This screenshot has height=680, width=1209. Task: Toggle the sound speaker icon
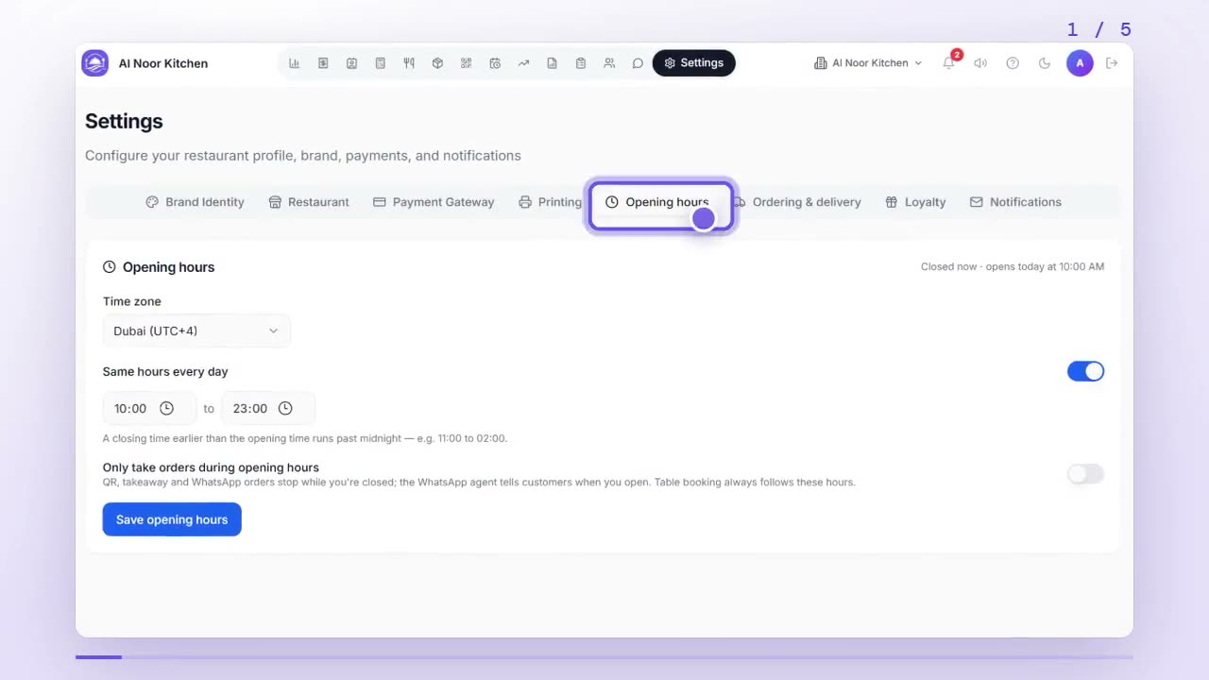pyautogui.click(x=980, y=63)
